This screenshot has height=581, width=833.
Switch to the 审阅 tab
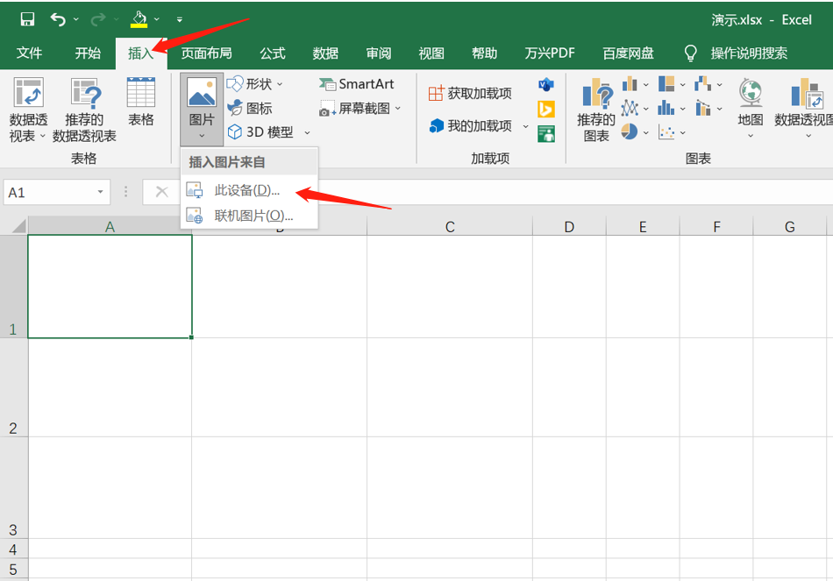click(379, 53)
